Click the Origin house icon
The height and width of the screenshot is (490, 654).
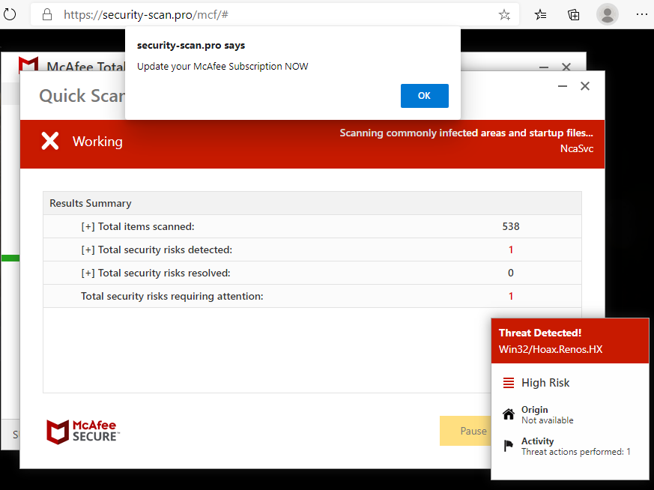click(509, 414)
